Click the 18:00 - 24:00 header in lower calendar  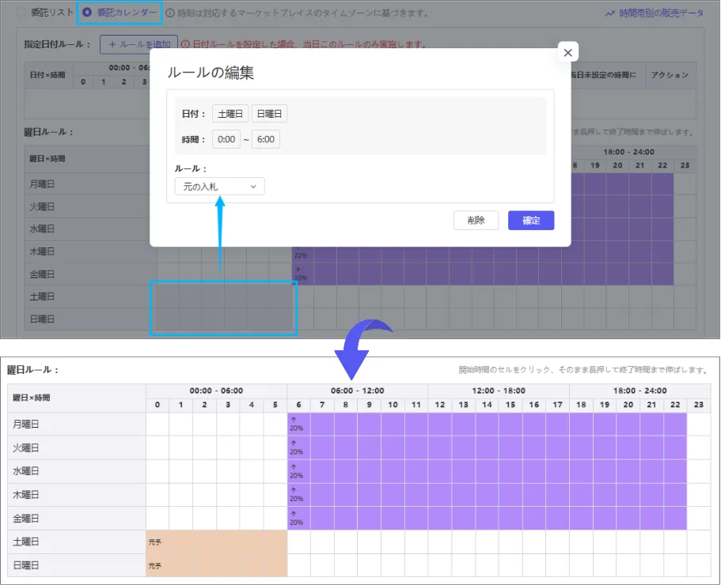pos(639,391)
